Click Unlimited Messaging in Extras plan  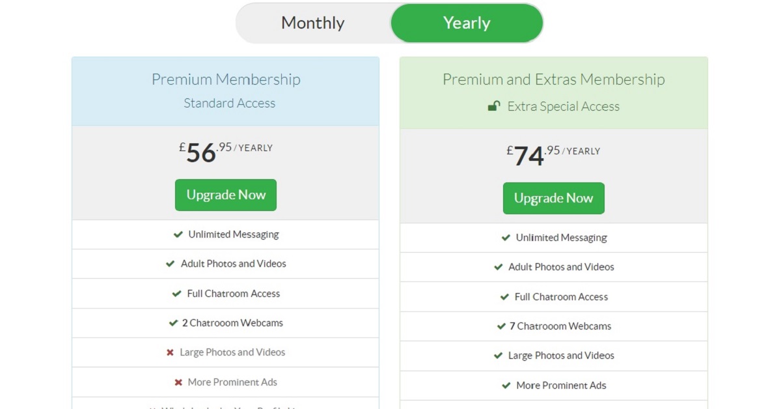[x=561, y=238]
